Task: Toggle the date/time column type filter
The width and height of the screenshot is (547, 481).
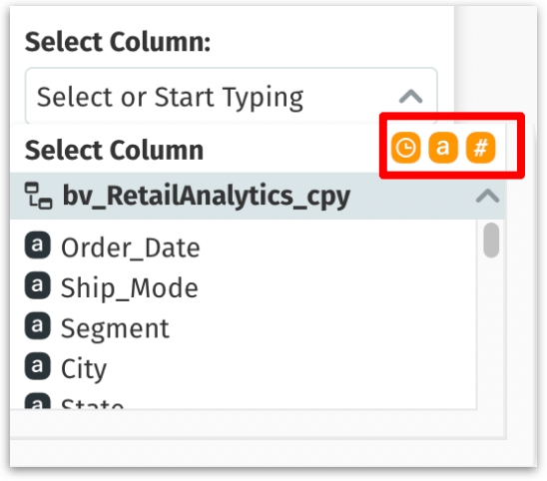Action: point(405,148)
